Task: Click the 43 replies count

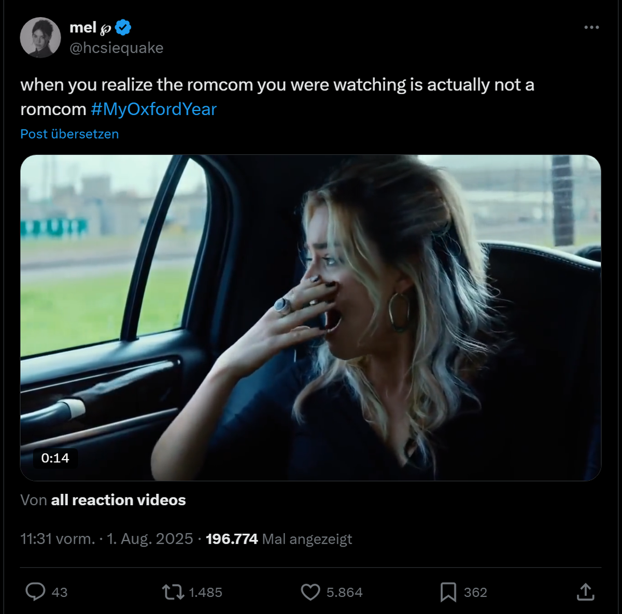Action: (60, 592)
